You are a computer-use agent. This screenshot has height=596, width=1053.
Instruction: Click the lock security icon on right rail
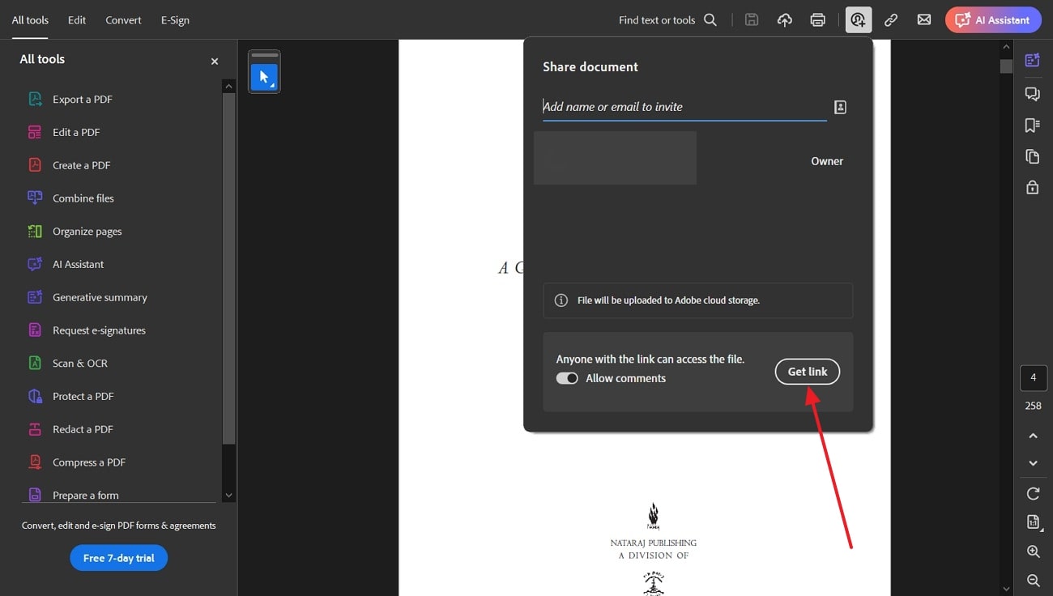[1033, 187]
